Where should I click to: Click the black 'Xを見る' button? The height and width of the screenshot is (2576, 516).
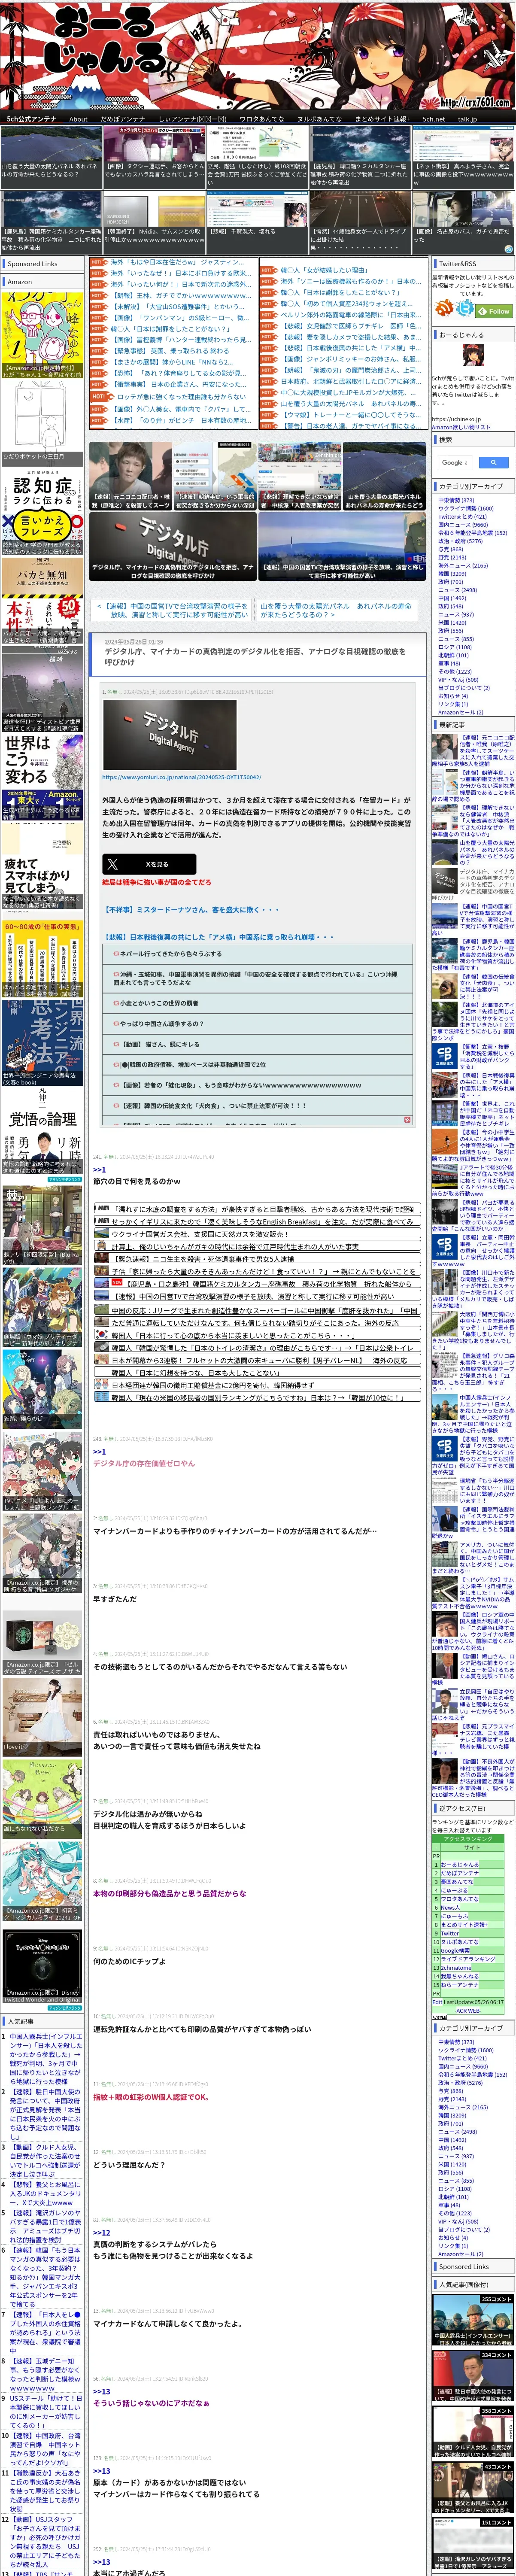click(148, 863)
